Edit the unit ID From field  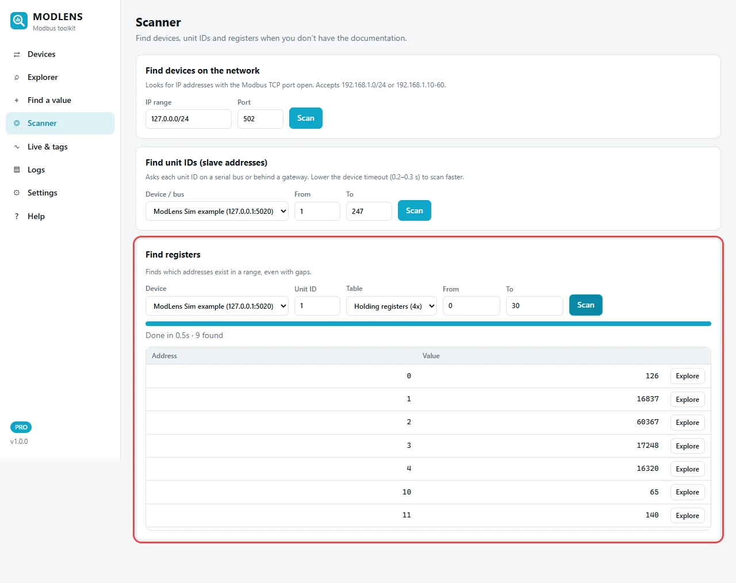(x=317, y=211)
